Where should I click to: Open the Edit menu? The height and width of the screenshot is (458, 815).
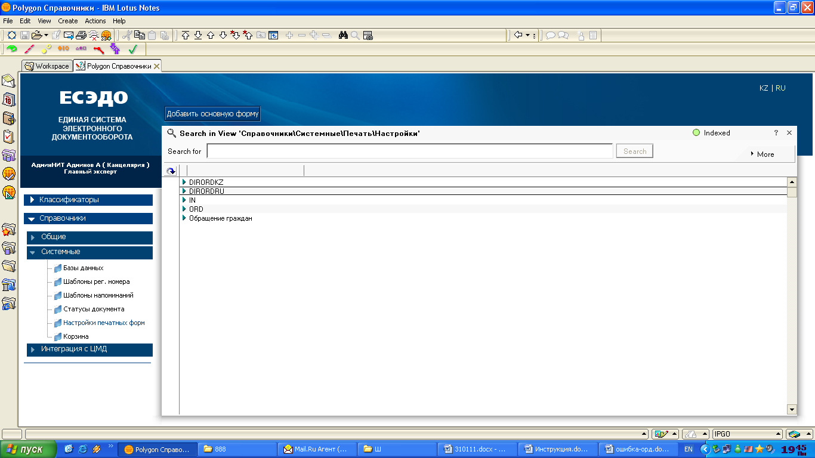[x=25, y=21]
